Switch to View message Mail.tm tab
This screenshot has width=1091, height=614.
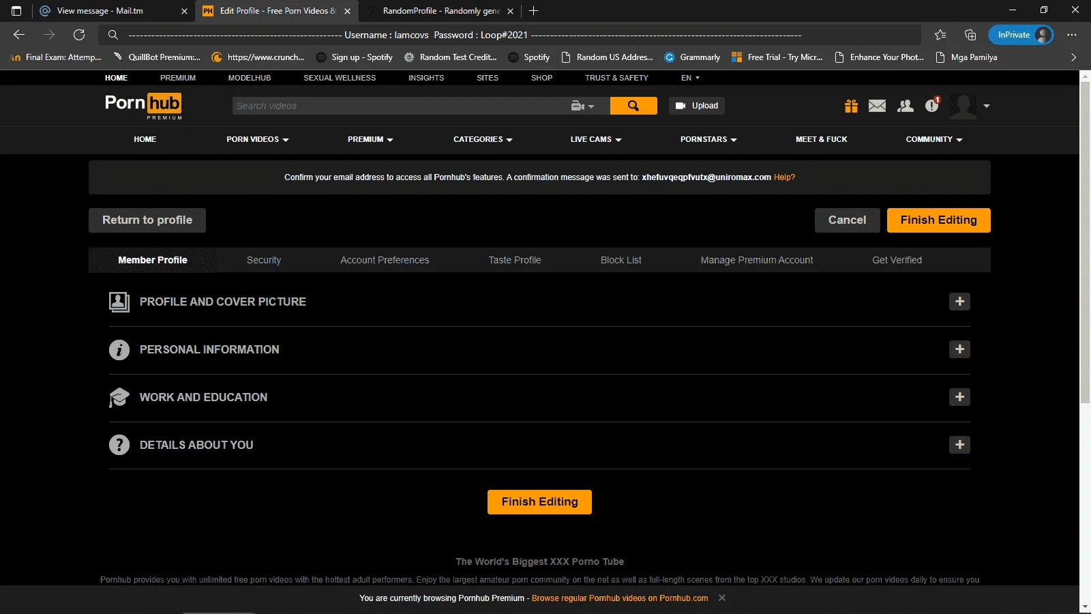[113, 11]
